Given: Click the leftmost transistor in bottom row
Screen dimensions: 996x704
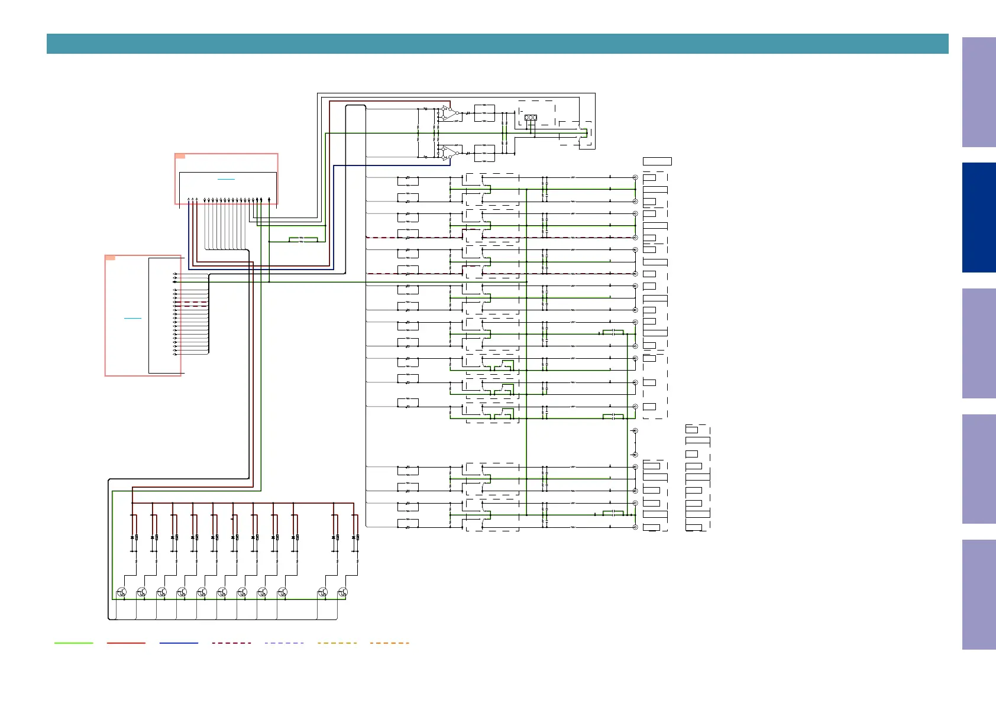Looking at the screenshot, I should (122, 592).
